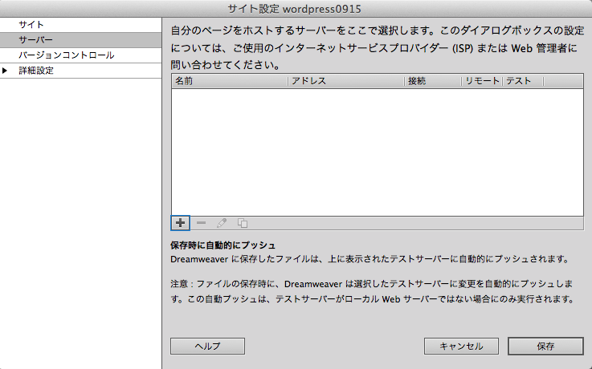Click the pencil edit server icon

pos(222,223)
